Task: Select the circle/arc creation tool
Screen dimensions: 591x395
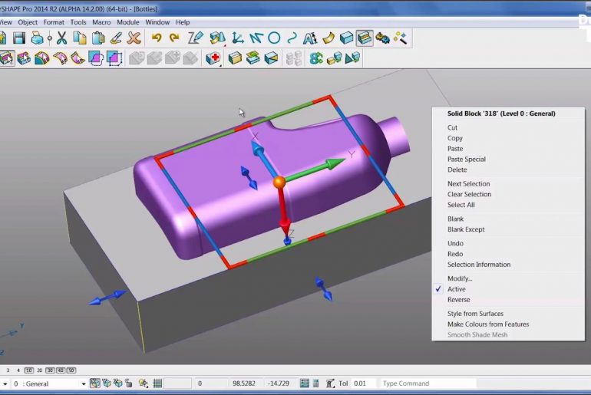Action: pyautogui.click(x=274, y=38)
